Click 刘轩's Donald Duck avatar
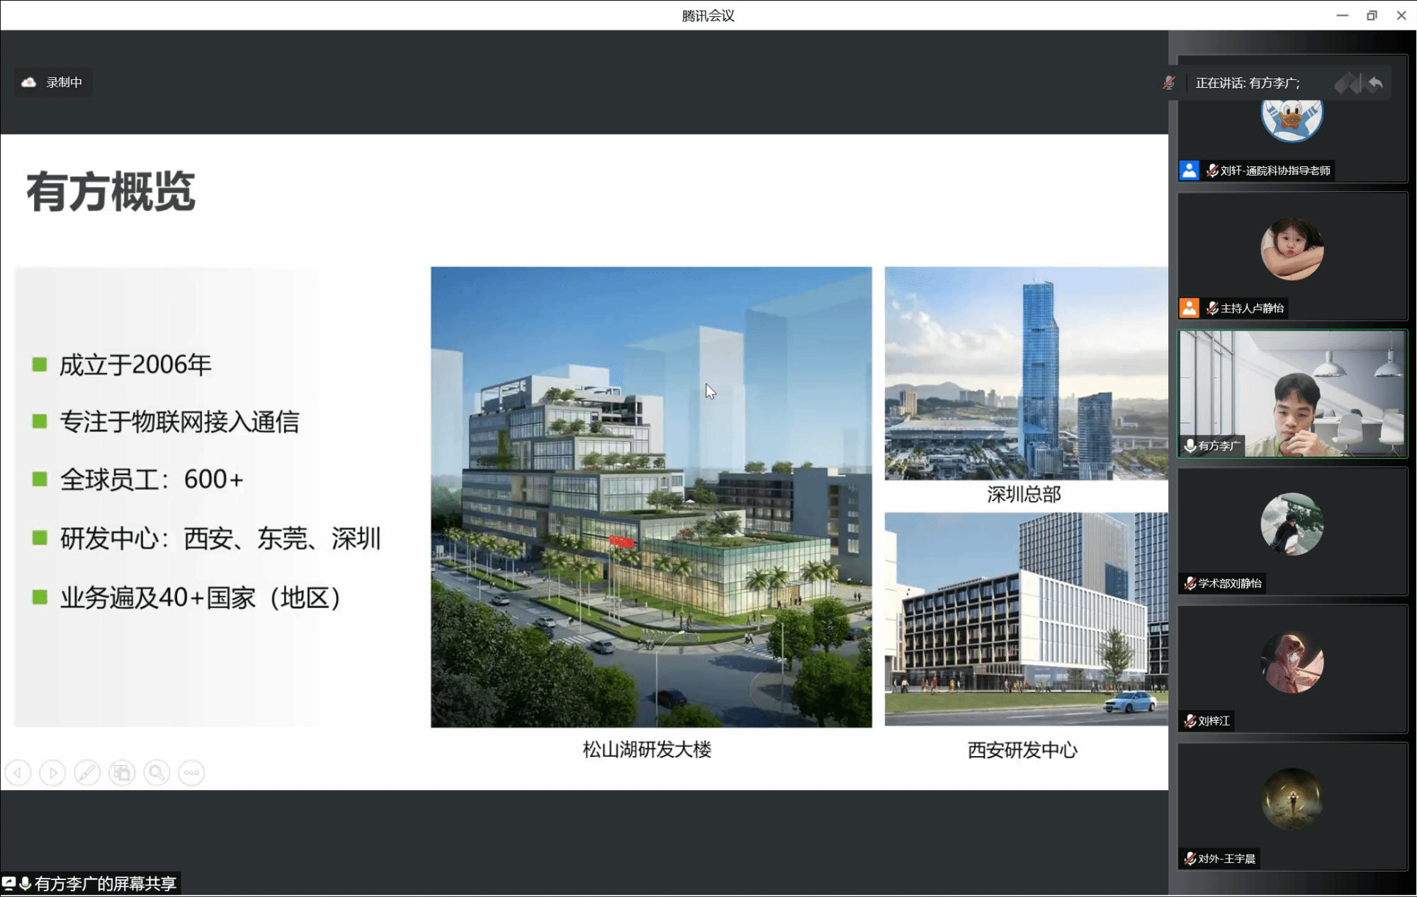Viewport: 1417px width, 897px height. 1292,119
